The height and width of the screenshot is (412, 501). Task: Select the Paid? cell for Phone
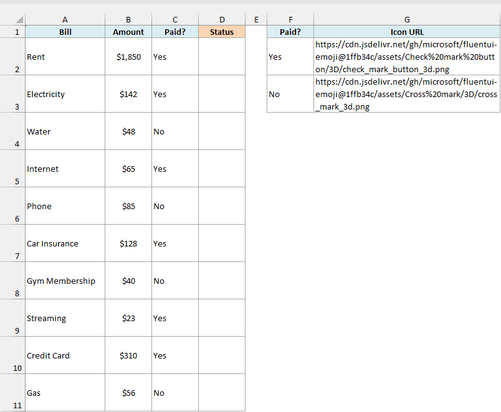tap(175, 206)
